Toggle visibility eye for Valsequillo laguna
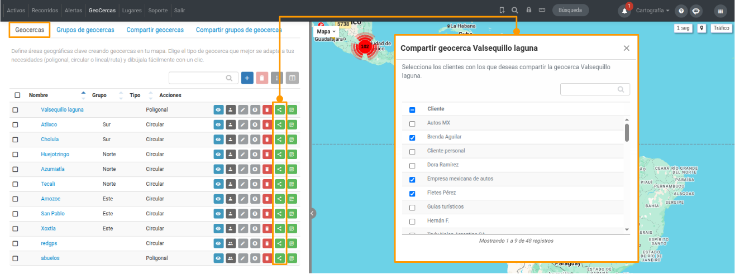The width and height of the screenshot is (735, 274). point(218,110)
